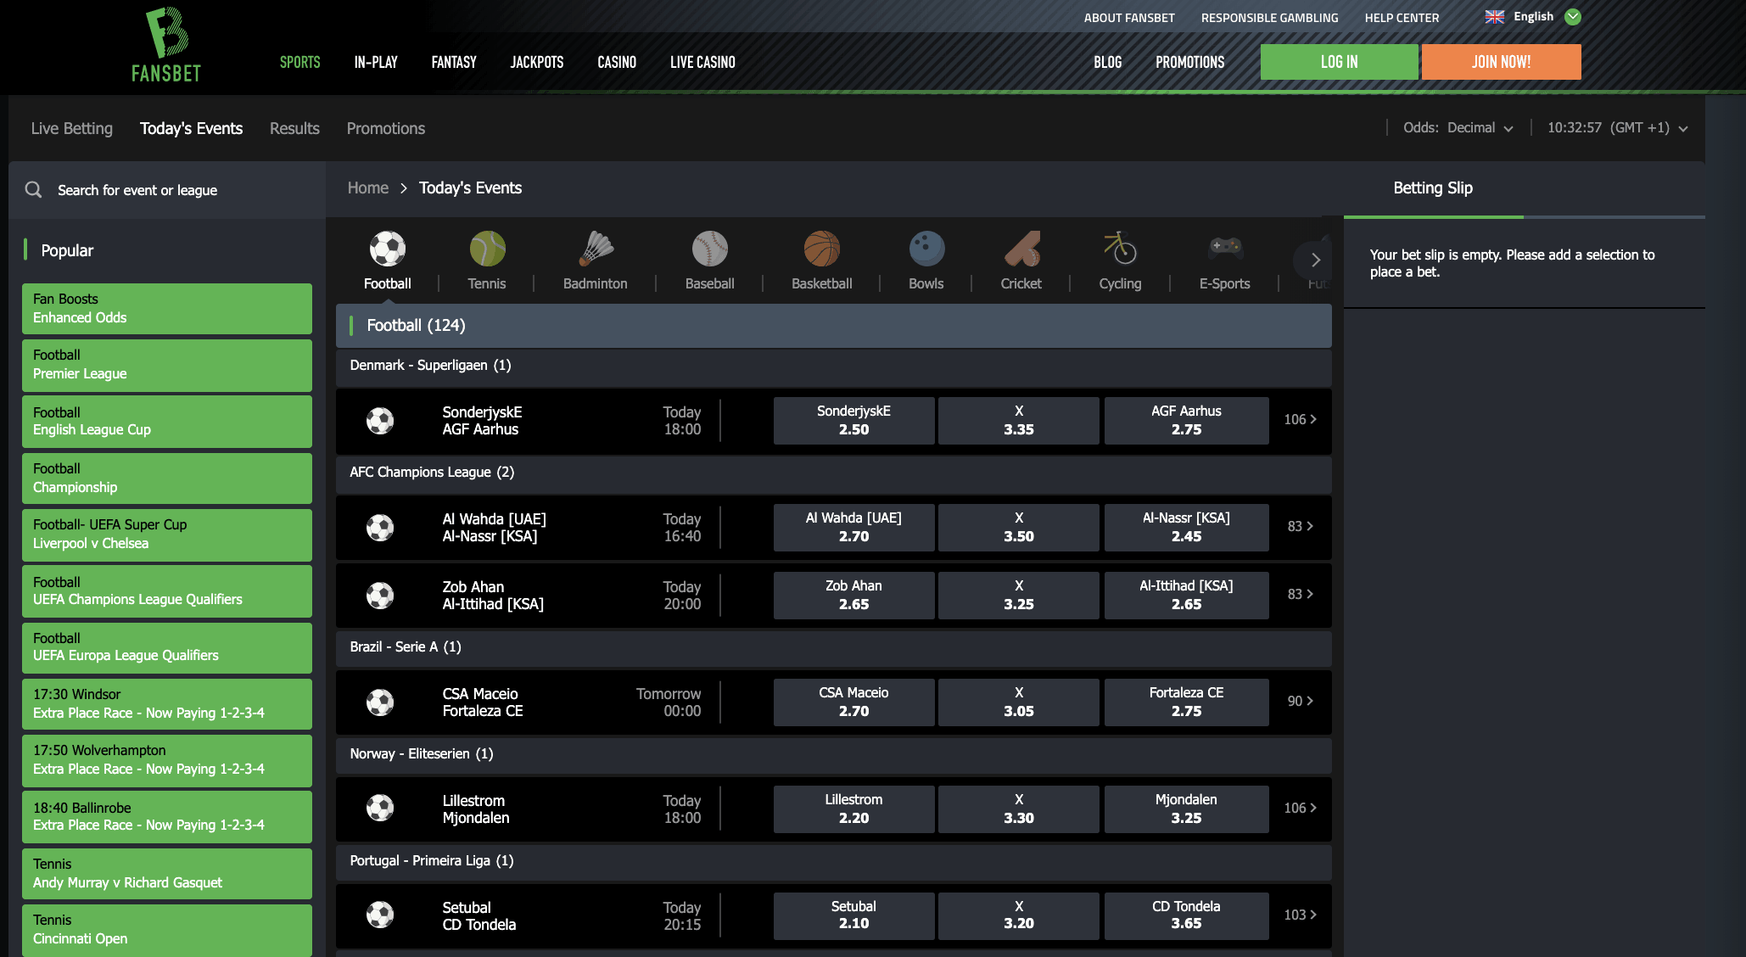1746x957 pixels.
Task: Bet on Fortaleza CE at 2.75
Action: tap(1186, 702)
